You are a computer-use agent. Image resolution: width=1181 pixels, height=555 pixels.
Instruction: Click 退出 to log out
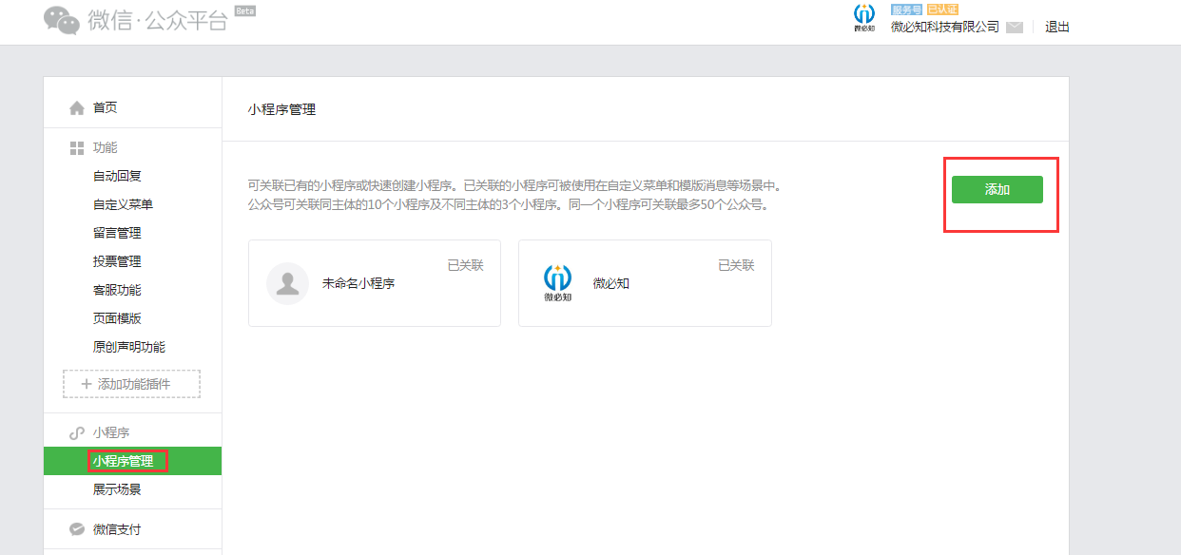click(x=1056, y=27)
